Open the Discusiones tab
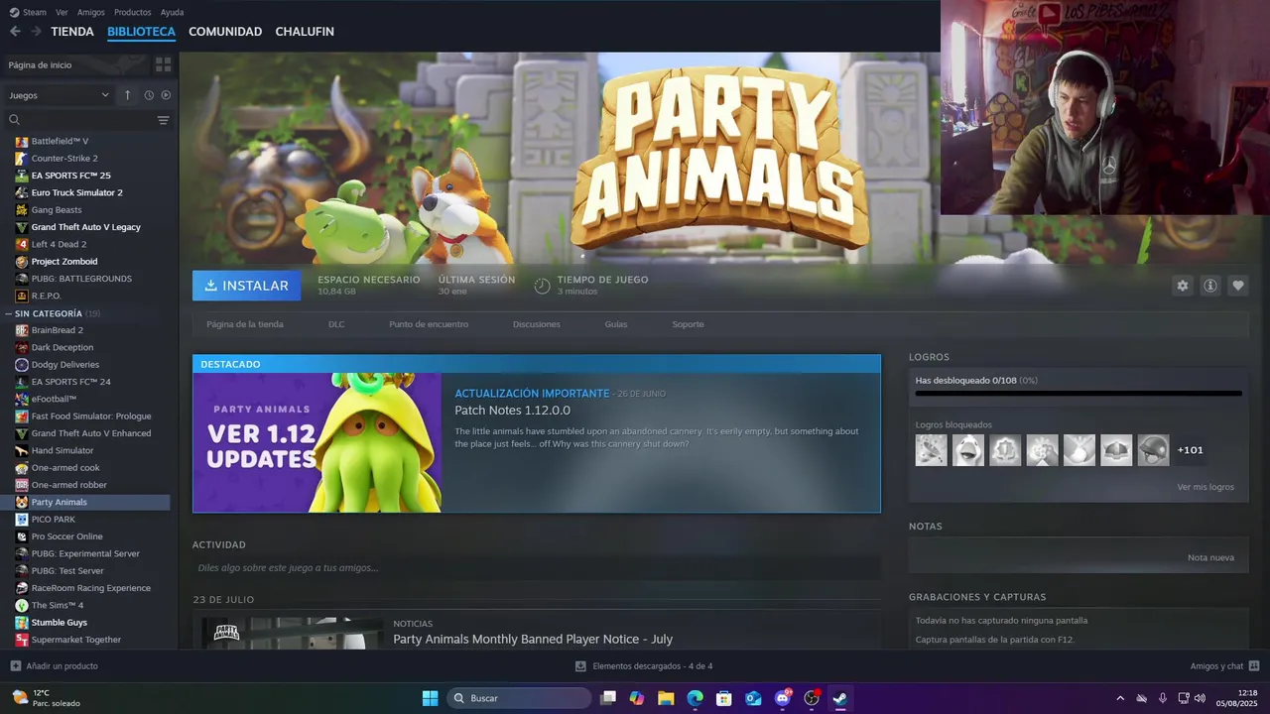This screenshot has height=714, width=1270. [537, 324]
